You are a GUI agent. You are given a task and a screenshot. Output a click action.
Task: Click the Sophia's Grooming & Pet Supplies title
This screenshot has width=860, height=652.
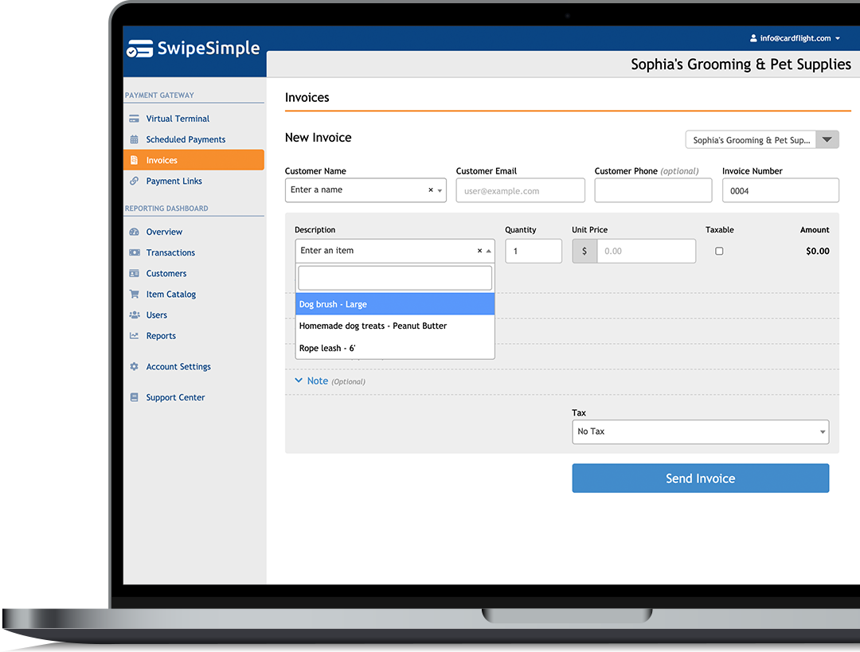(741, 64)
